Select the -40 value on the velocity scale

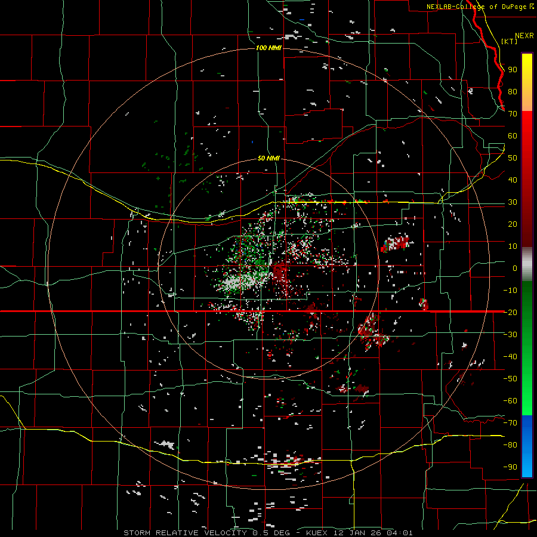click(510, 357)
